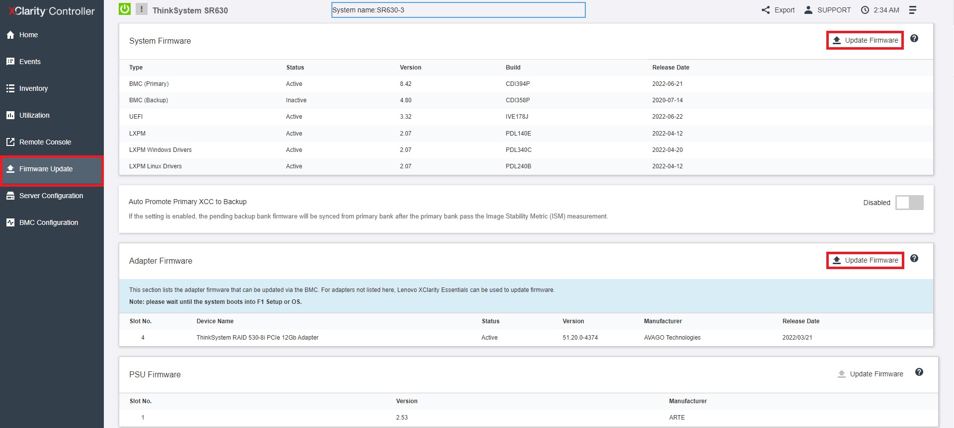
Task: Click the clock time display 2:34 AM
Action: click(x=880, y=10)
